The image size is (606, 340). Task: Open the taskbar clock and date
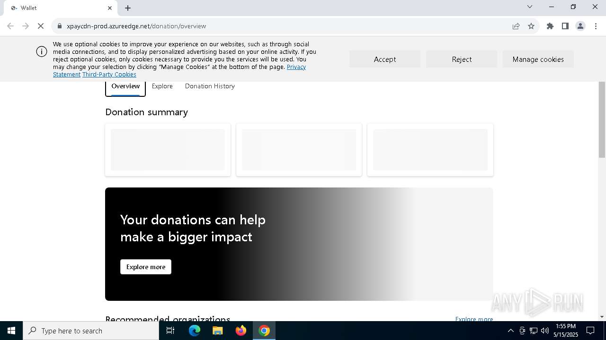click(566, 331)
